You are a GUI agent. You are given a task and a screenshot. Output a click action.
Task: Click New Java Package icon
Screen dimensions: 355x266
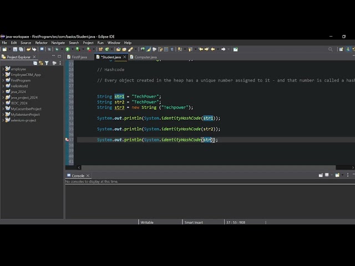pyautogui.click(x=101, y=49)
